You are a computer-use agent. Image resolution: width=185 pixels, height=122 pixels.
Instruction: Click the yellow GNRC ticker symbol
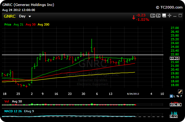coord(10,16)
